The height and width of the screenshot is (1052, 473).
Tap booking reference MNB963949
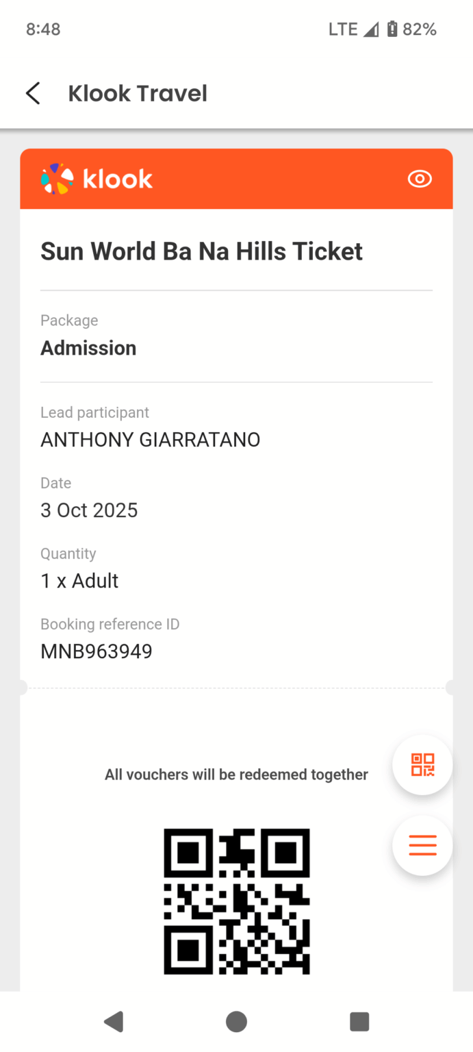point(97,651)
